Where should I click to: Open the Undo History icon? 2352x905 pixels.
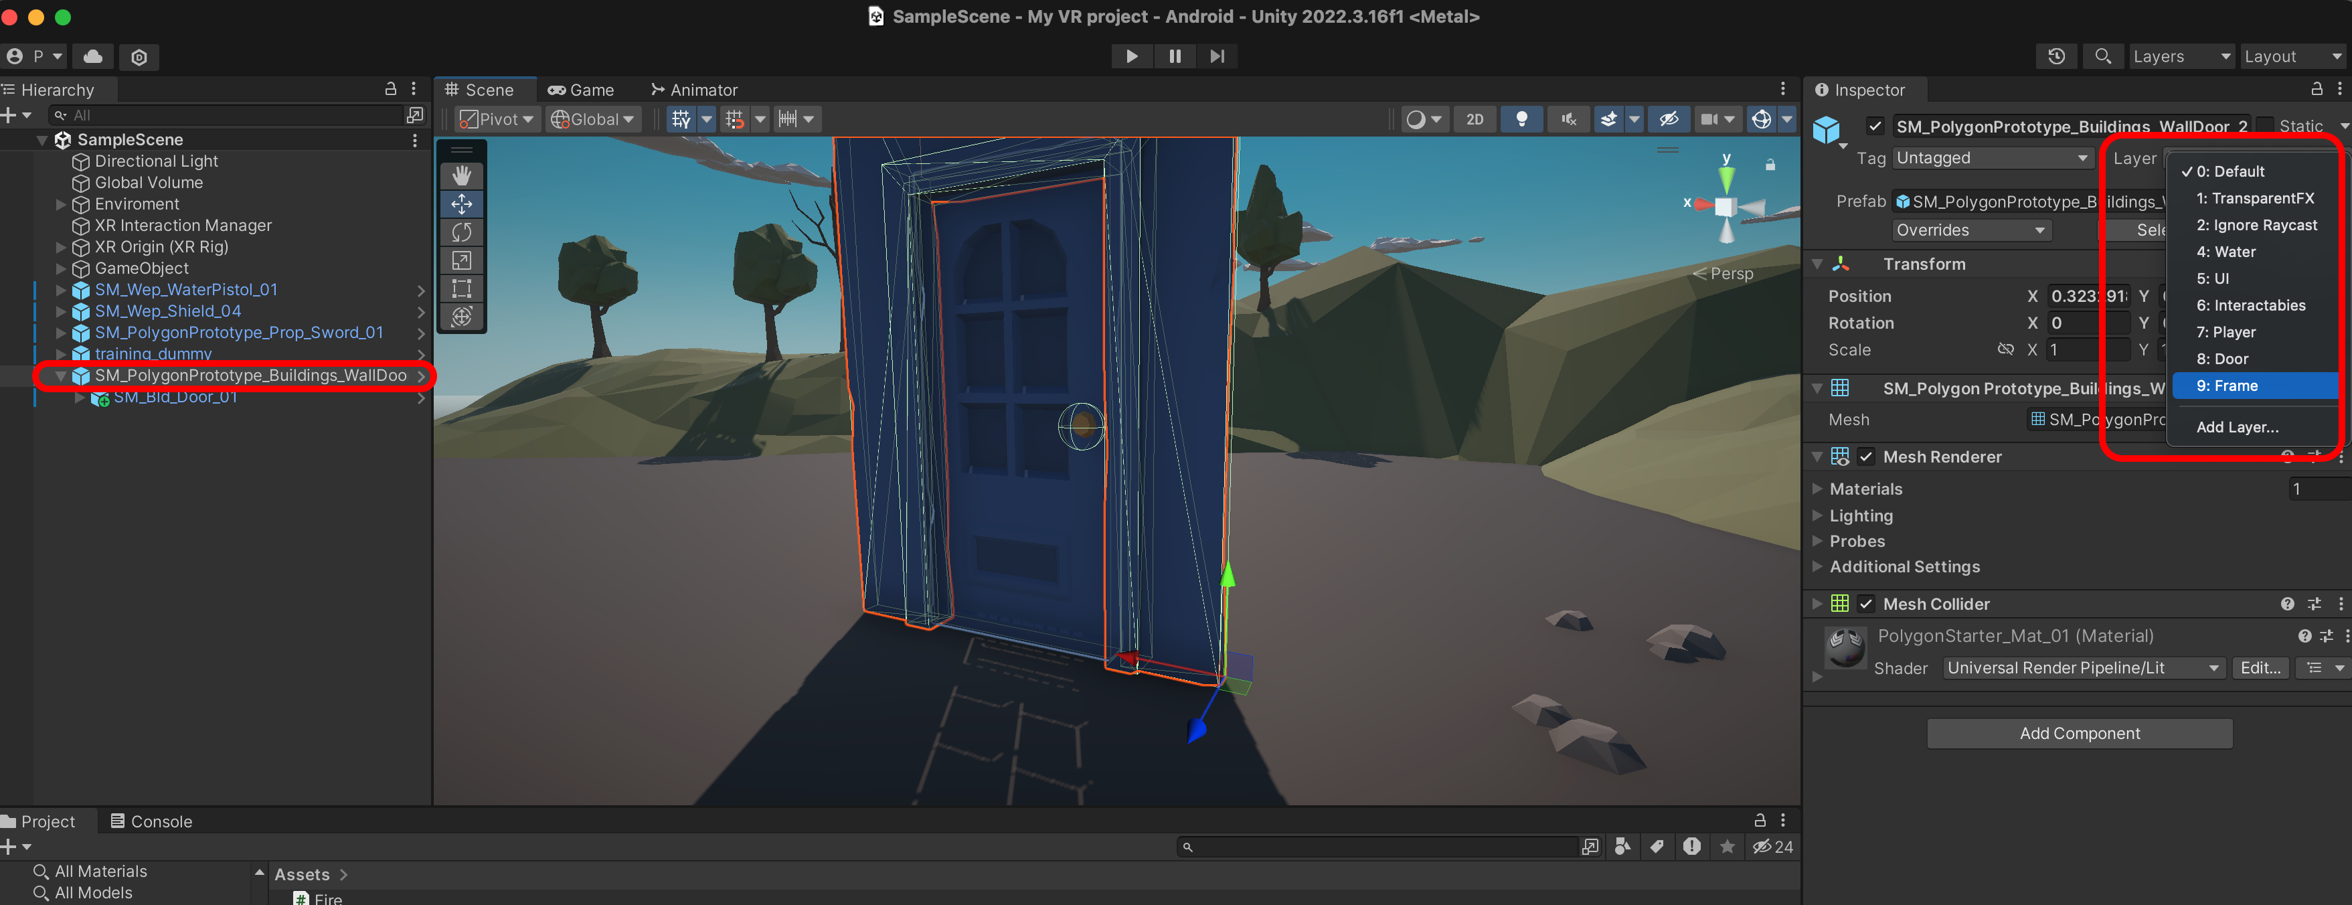tap(2056, 57)
